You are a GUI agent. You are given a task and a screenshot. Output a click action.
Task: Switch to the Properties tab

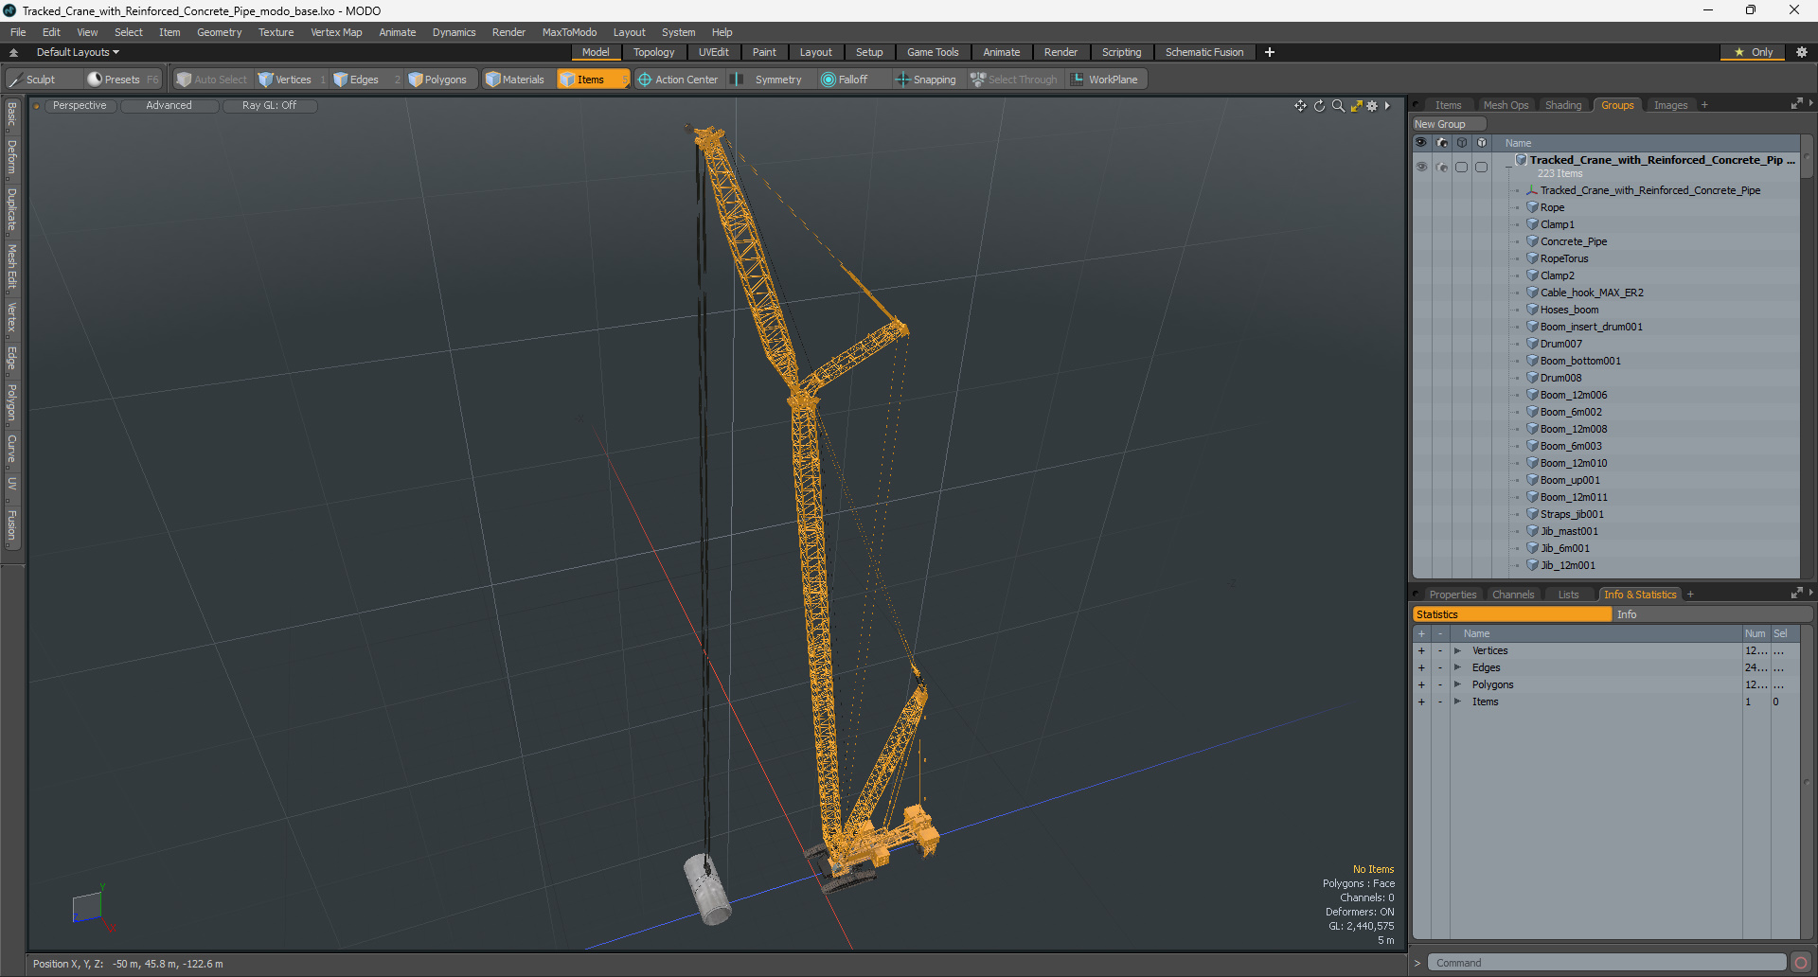click(1453, 595)
